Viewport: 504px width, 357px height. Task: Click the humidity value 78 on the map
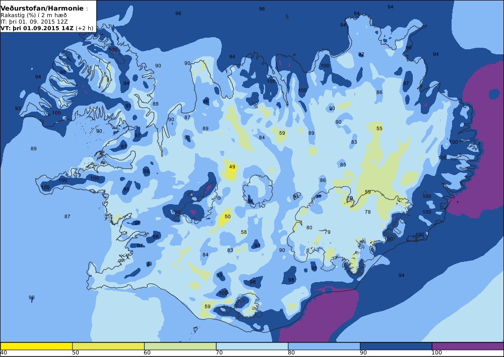click(x=368, y=212)
